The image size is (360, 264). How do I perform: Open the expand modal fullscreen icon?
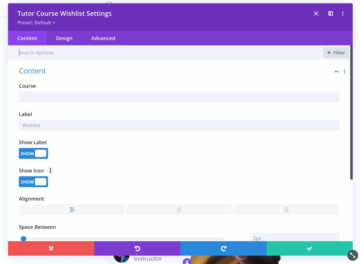(316, 14)
